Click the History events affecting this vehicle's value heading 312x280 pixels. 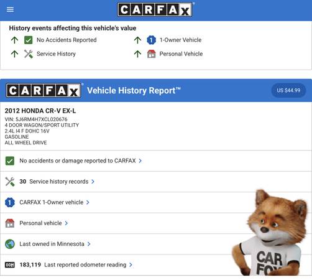point(73,28)
